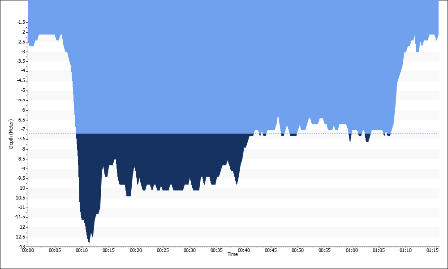This screenshot has height=269, width=448.
Task: Select the -6 depth axis label
Action: 22,110
